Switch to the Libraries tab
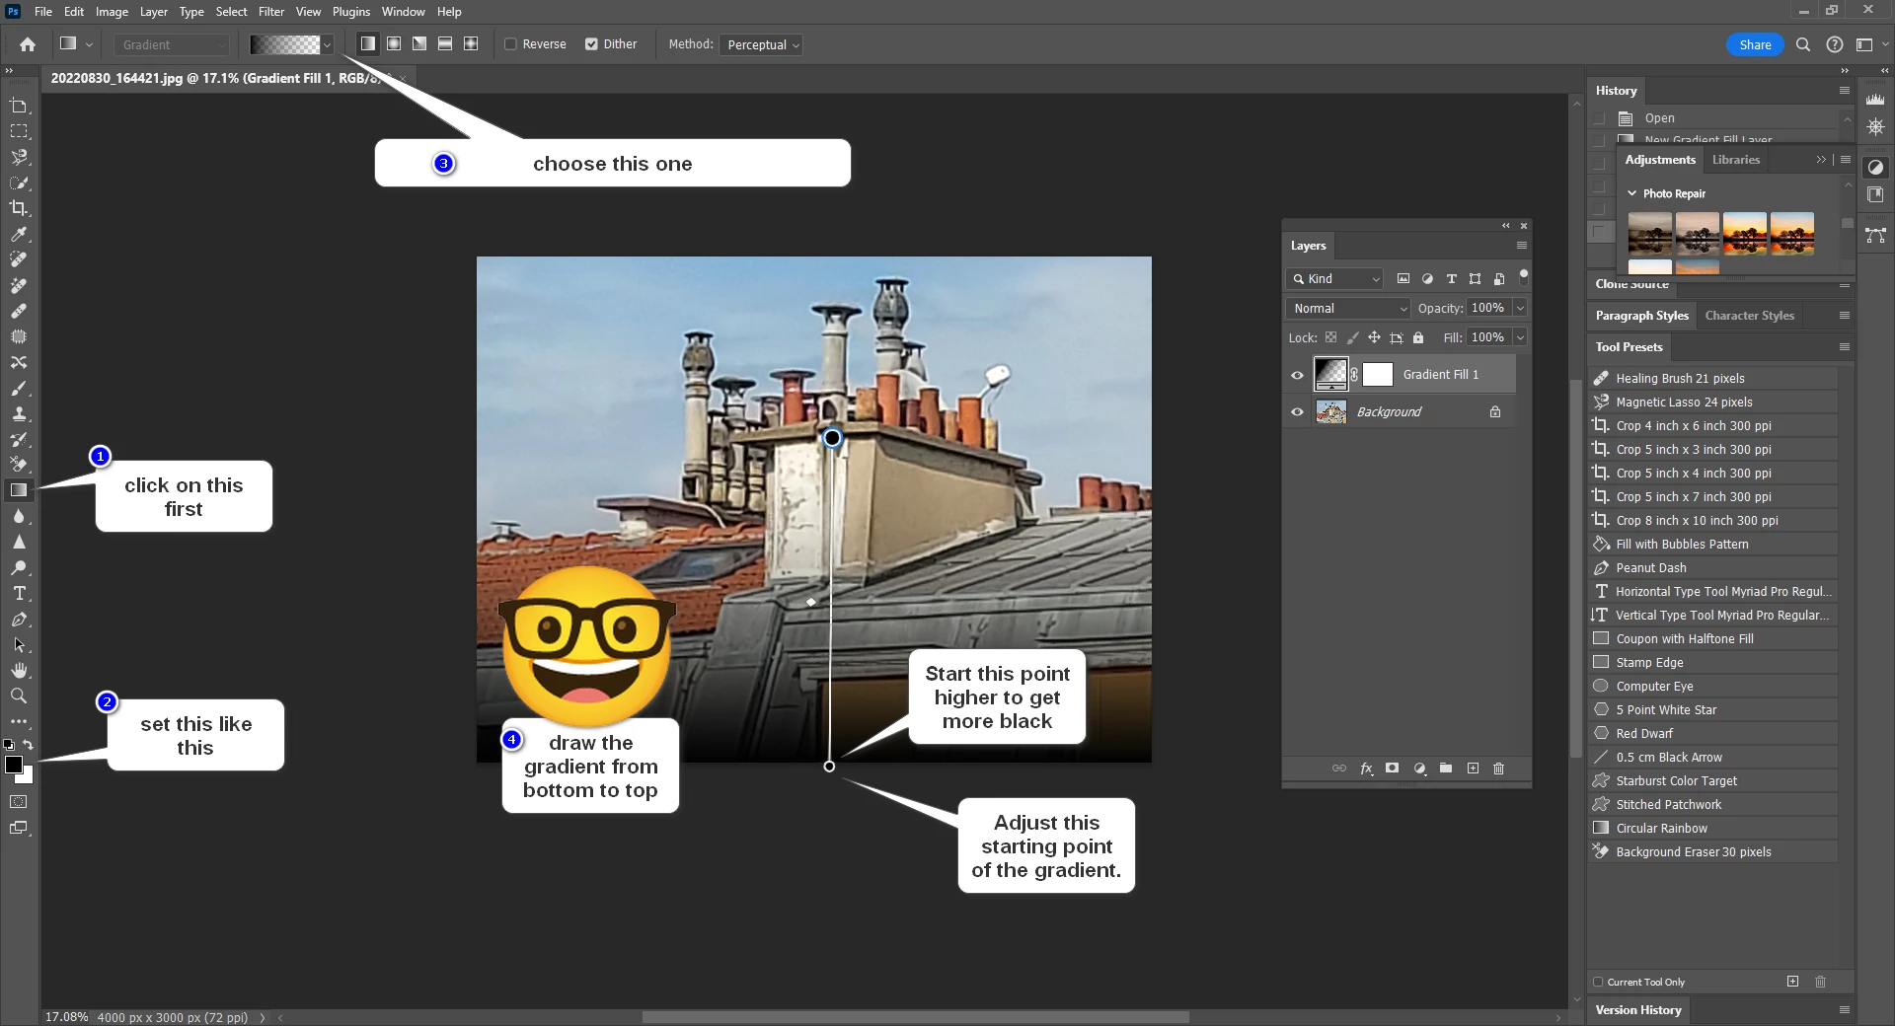The image size is (1895, 1026). point(1735,160)
